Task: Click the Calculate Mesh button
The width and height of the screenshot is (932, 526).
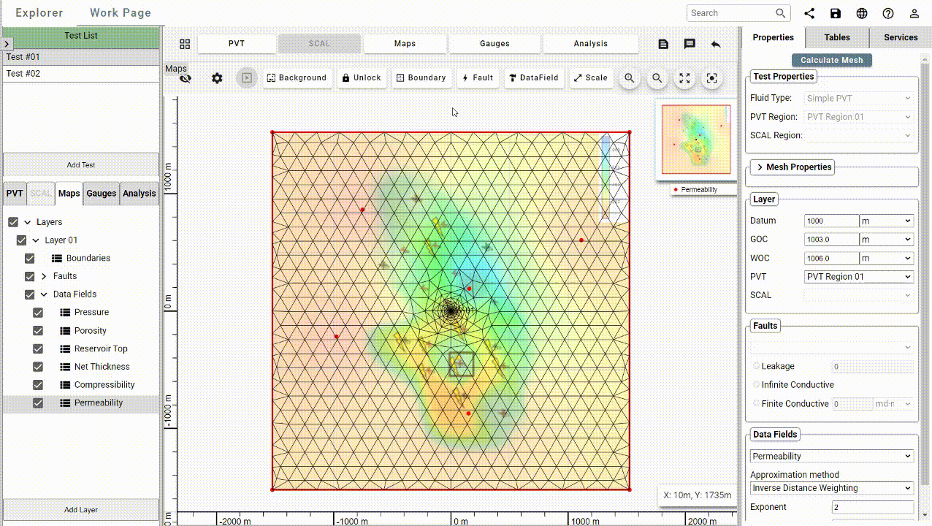Action: coord(831,61)
